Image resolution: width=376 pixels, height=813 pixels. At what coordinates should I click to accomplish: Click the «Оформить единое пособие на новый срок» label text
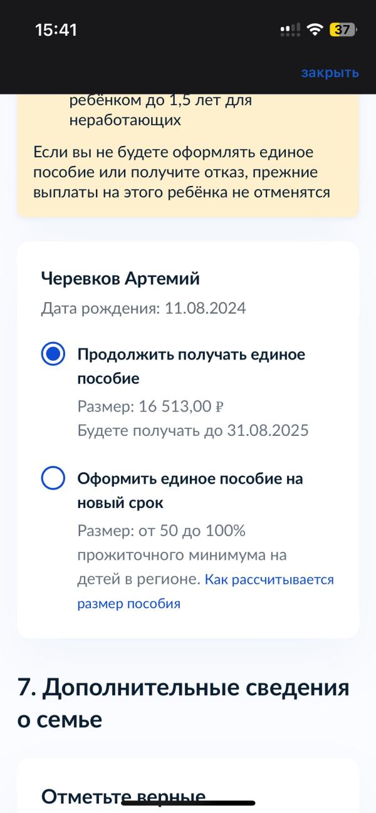(190, 490)
